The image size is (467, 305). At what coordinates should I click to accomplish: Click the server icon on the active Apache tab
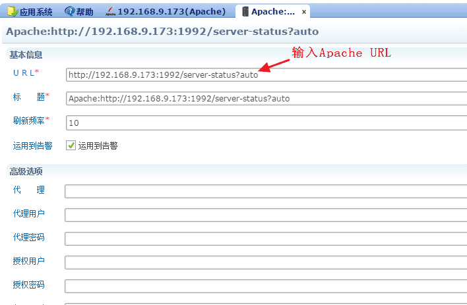pos(245,12)
